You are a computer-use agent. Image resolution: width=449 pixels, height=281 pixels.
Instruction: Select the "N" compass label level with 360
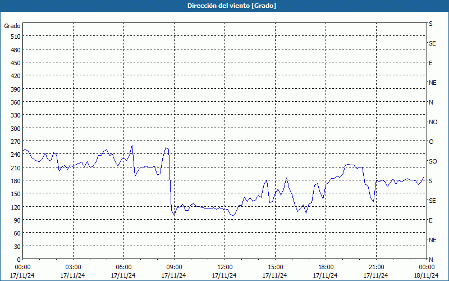(x=430, y=102)
